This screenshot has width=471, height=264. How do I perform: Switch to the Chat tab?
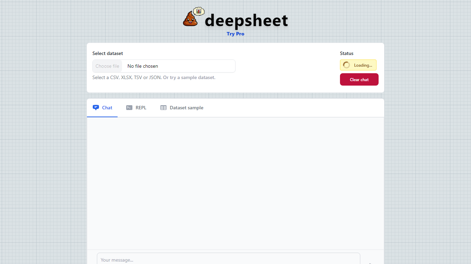coord(102,108)
